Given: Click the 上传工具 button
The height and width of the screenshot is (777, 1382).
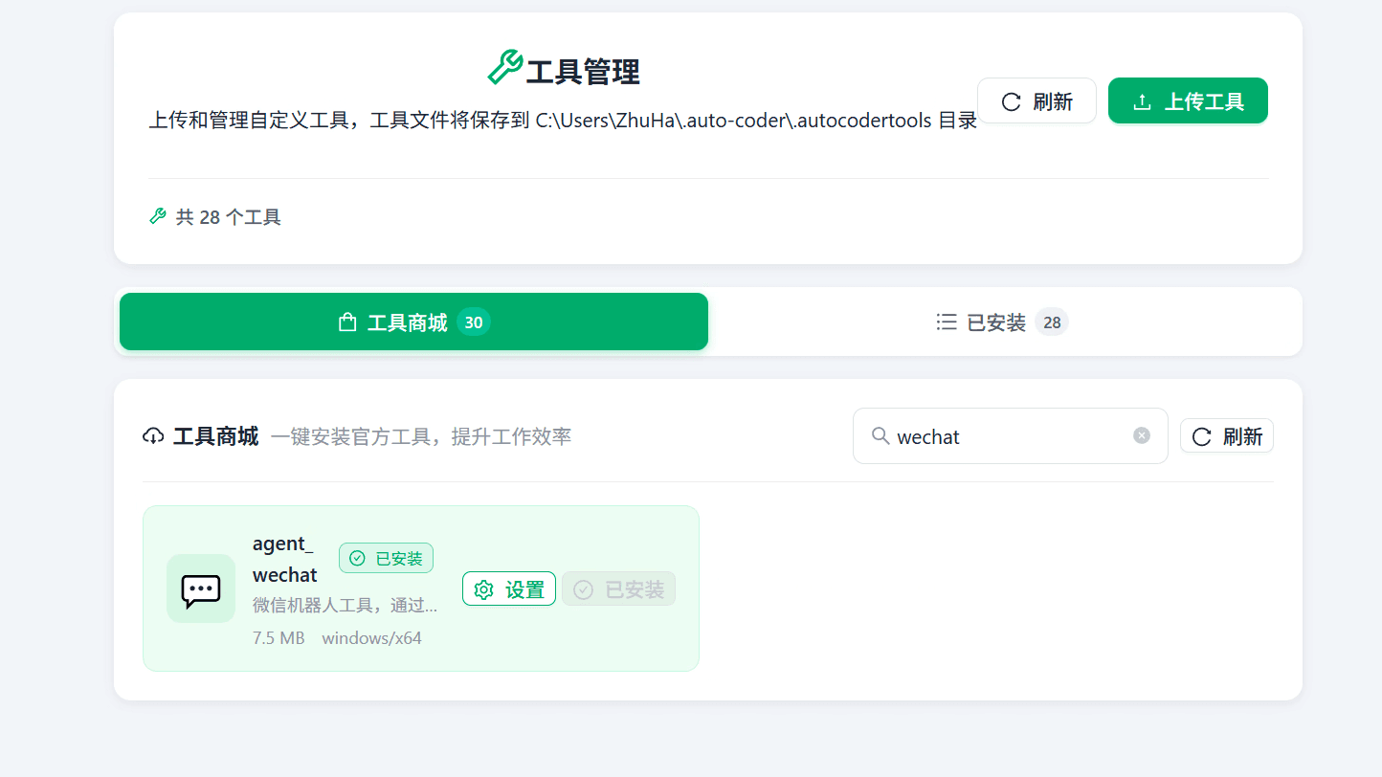Looking at the screenshot, I should [x=1188, y=100].
